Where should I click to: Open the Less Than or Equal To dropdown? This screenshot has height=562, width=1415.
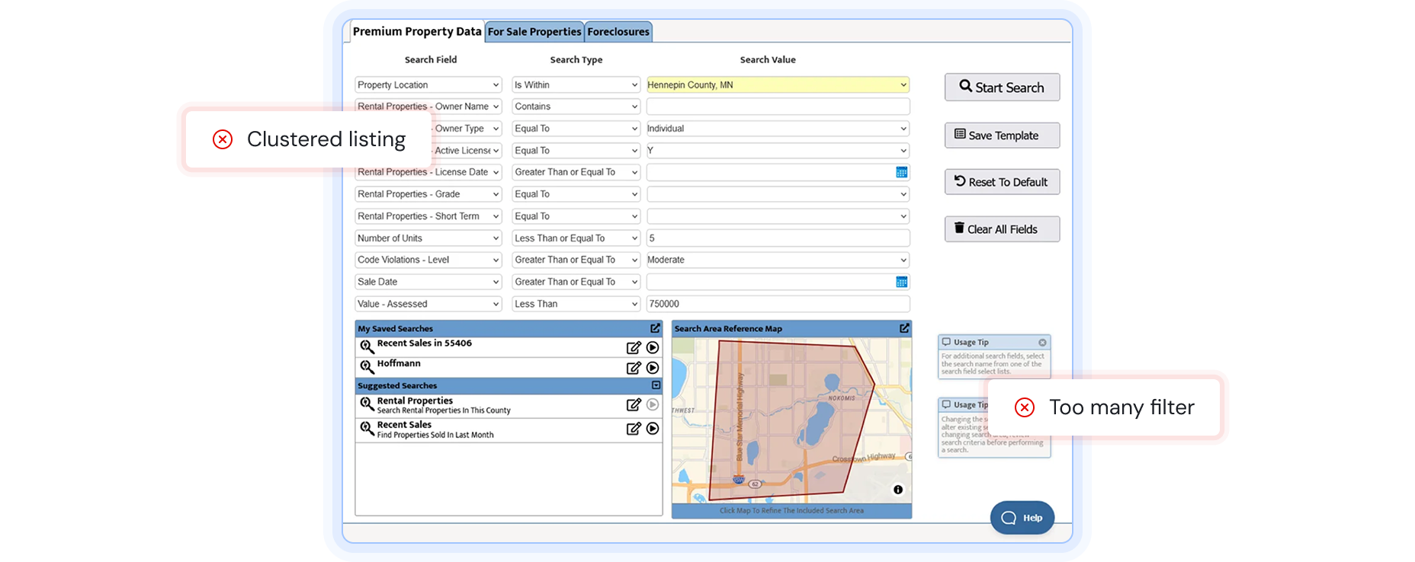coord(576,238)
